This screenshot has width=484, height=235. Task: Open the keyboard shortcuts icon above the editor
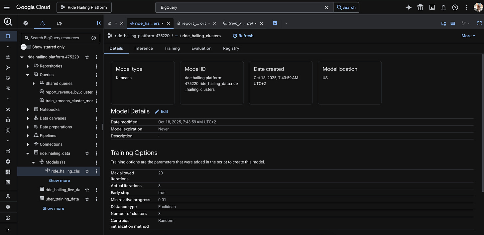point(453,23)
